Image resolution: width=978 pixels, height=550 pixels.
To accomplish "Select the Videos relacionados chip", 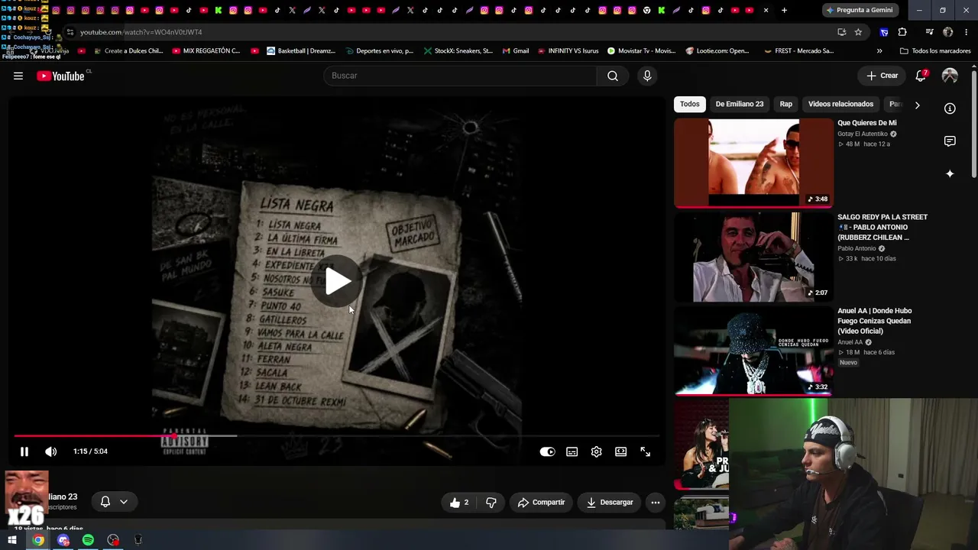I will click(x=840, y=104).
